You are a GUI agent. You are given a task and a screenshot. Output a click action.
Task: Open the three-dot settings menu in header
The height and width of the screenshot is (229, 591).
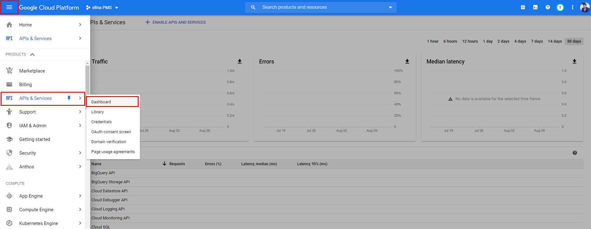573,7
